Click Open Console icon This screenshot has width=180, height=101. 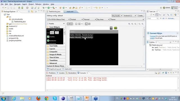[x=171, y=73]
